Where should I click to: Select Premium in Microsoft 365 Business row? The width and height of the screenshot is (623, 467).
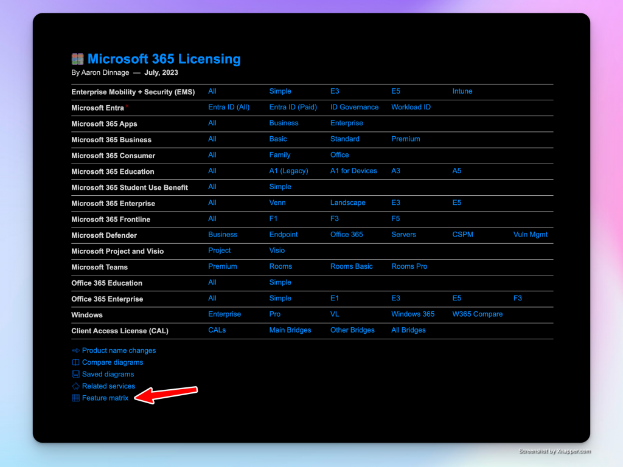pos(405,139)
